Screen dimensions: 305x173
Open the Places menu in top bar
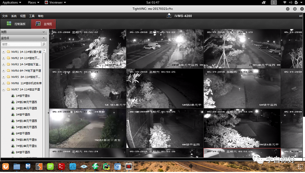(33, 2)
